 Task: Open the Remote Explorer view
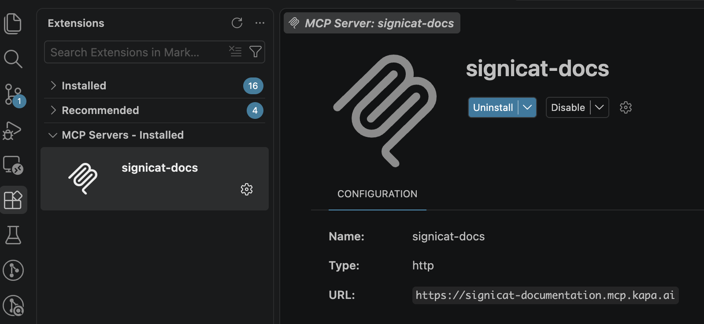(13, 165)
